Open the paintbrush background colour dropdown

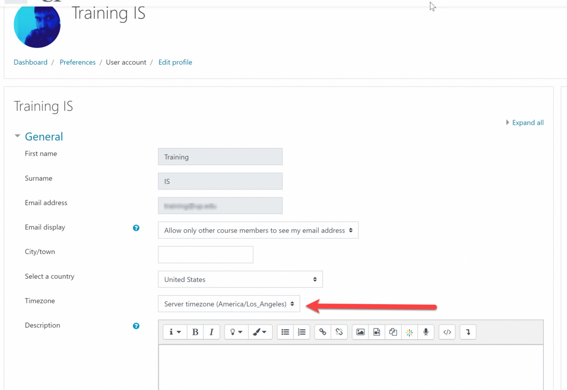[x=260, y=332]
